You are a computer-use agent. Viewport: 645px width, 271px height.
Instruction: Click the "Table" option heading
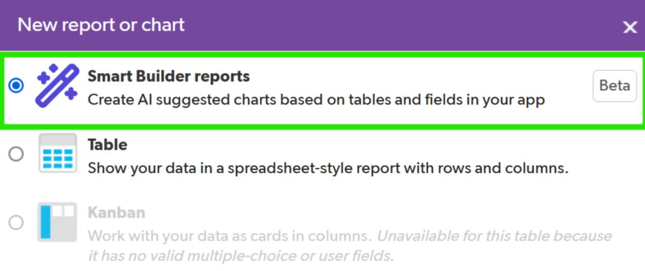[107, 145]
